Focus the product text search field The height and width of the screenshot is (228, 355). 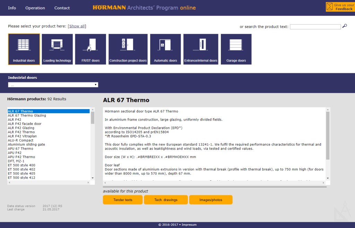[315, 27]
